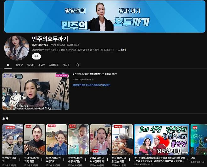Click the 구독 subscribe button
The image size is (207, 167).
tap(36, 57)
